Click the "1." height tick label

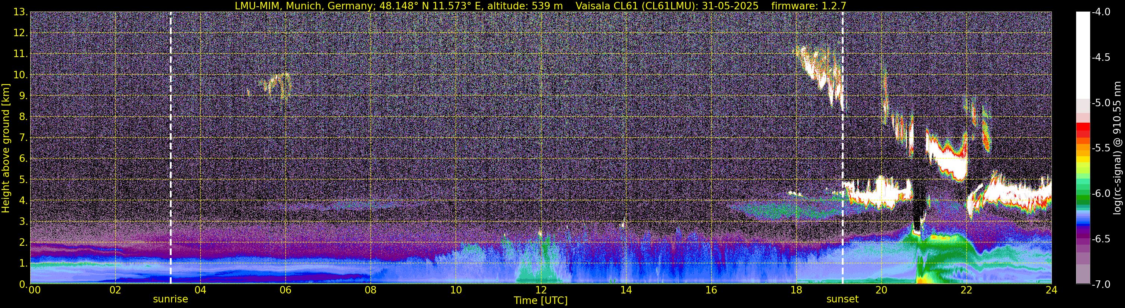23,264
